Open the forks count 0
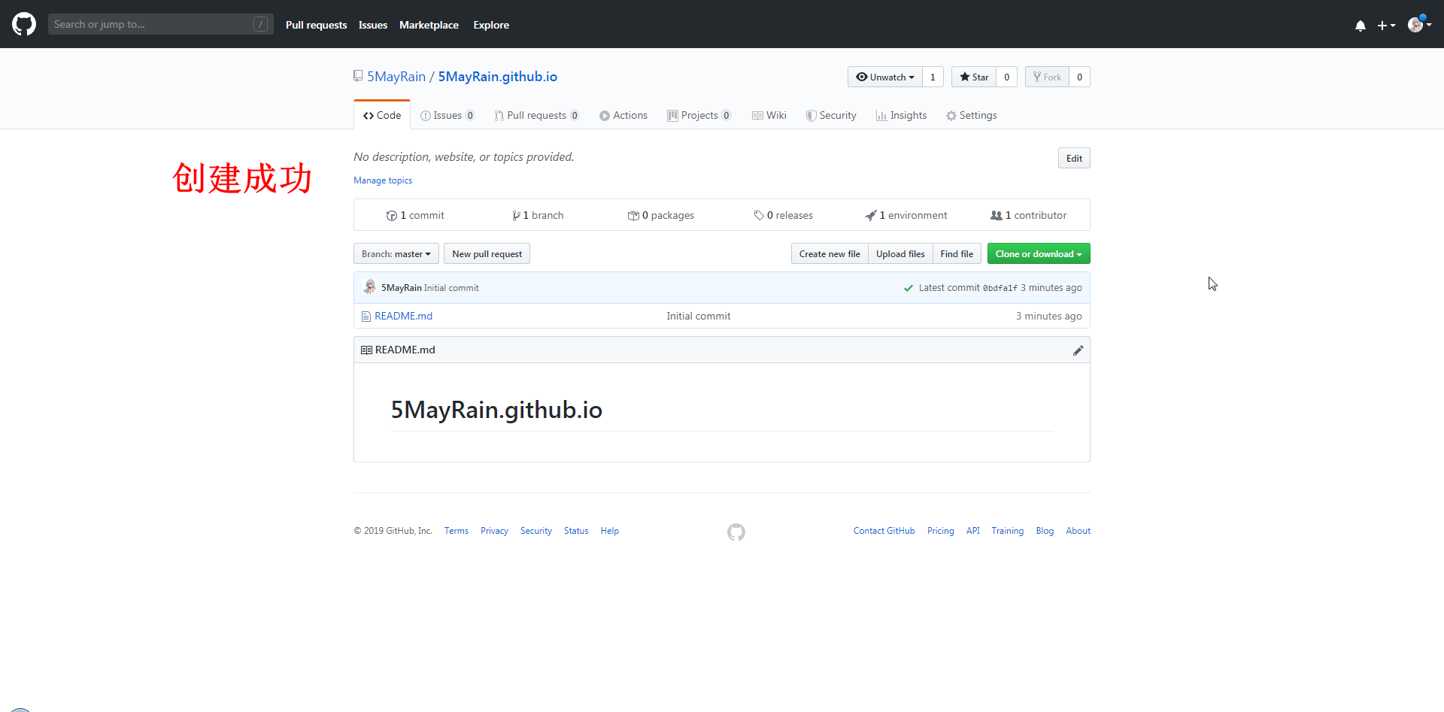This screenshot has height=712, width=1444. 1079,77
